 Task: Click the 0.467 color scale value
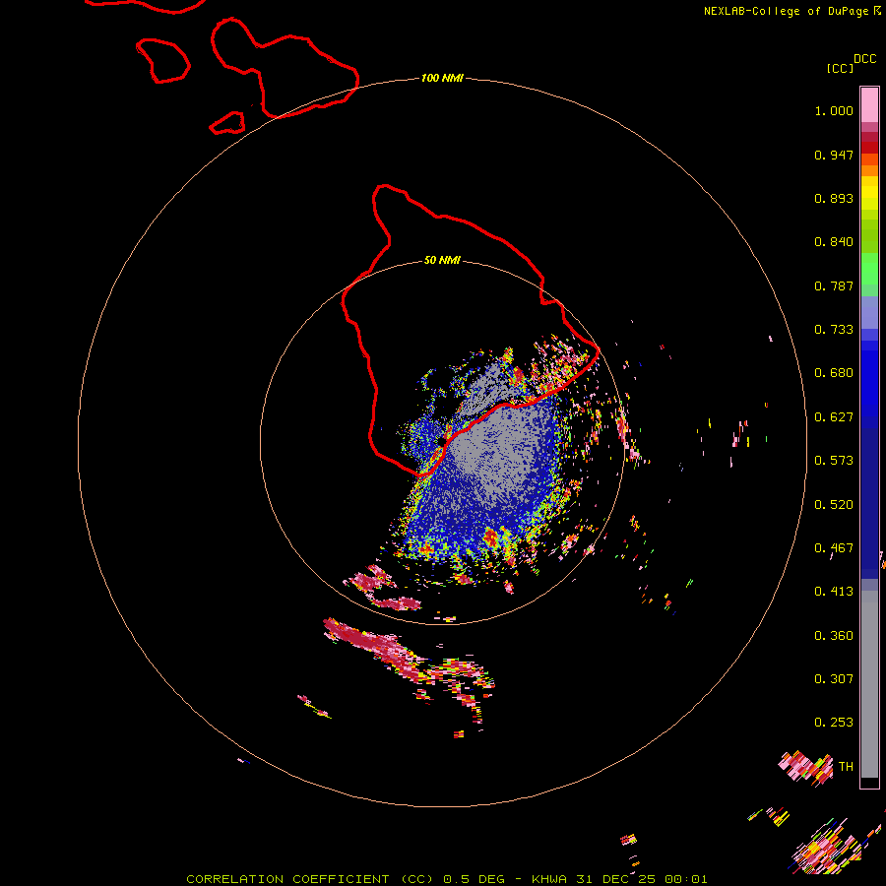[834, 548]
